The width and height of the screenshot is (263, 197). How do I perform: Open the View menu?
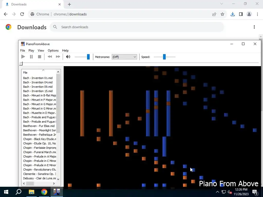41,51
